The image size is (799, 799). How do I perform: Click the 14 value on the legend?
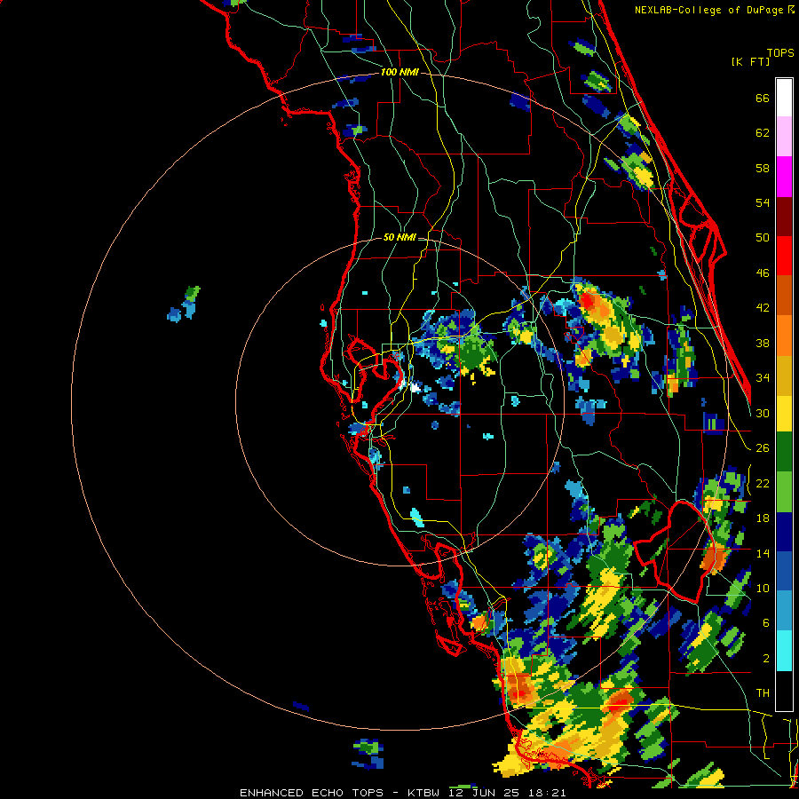763,553
